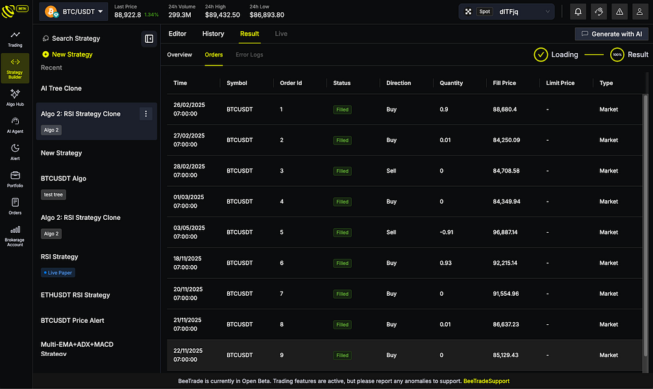
Task: Click the Status column header
Action: (341, 83)
